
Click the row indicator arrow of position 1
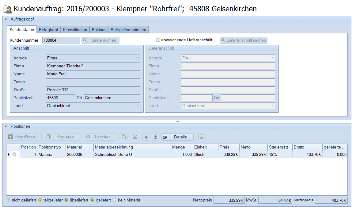click(x=9, y=155)
